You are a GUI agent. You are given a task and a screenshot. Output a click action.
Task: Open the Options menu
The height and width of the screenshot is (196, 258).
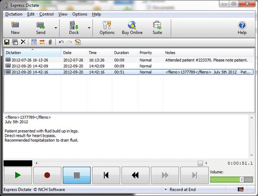(80, 14)
